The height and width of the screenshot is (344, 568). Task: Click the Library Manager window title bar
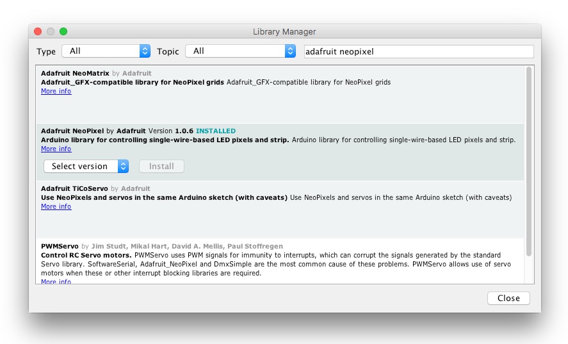coord(284,31)
